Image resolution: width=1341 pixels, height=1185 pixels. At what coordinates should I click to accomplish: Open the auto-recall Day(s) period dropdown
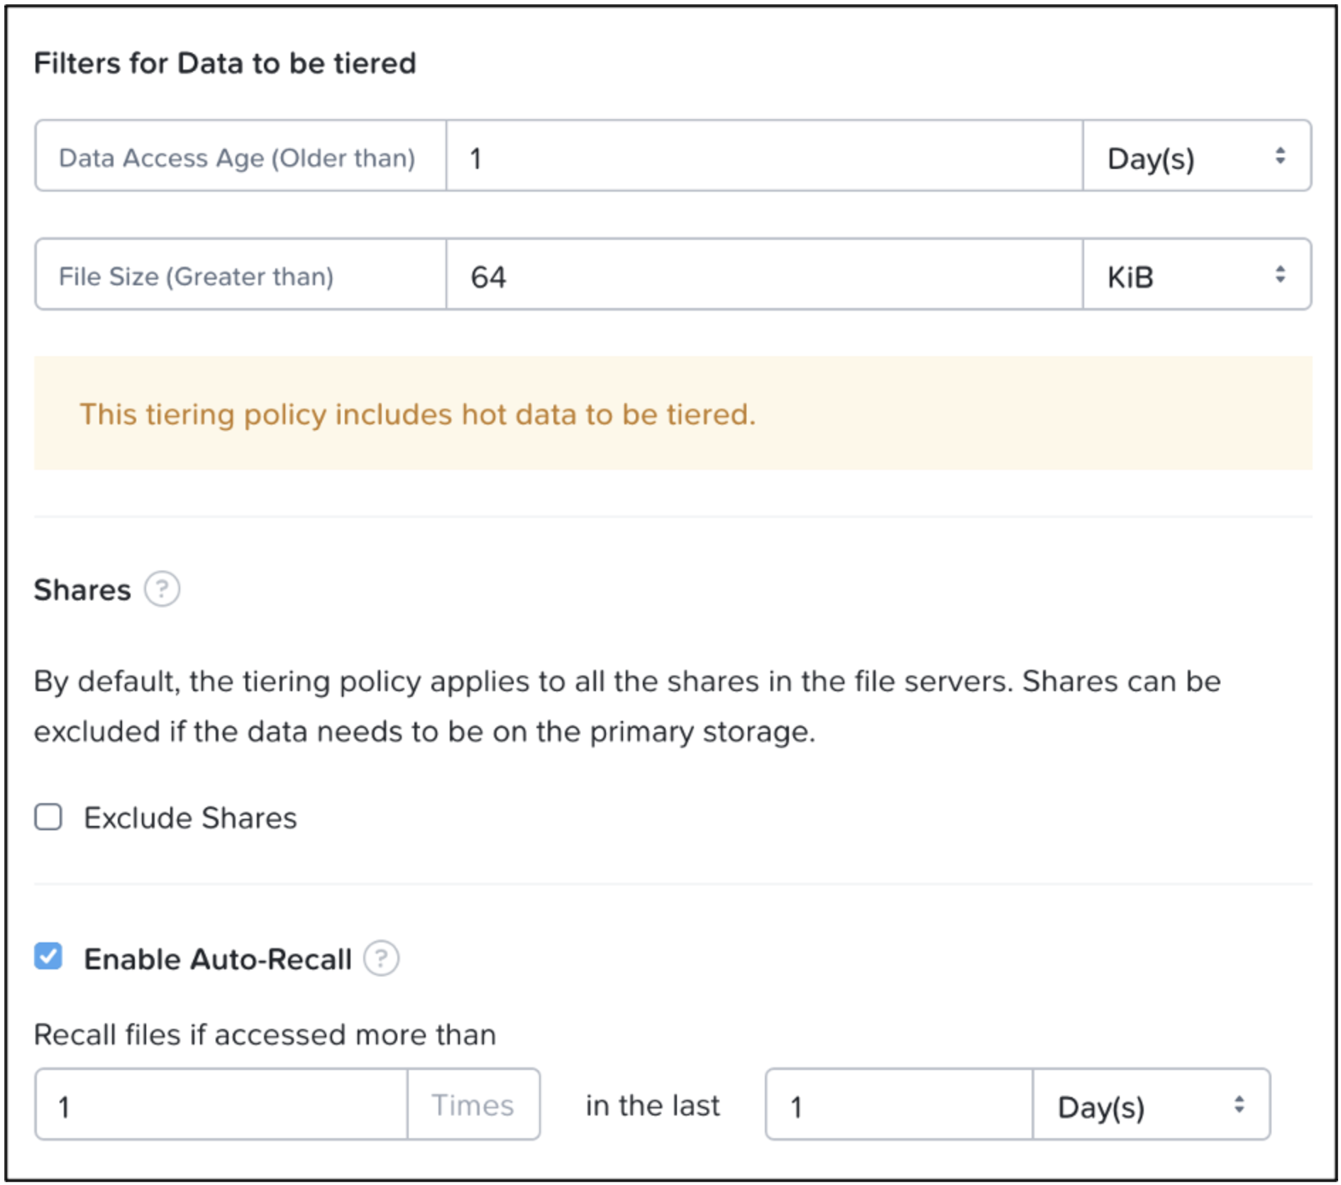[1151, 1105]
